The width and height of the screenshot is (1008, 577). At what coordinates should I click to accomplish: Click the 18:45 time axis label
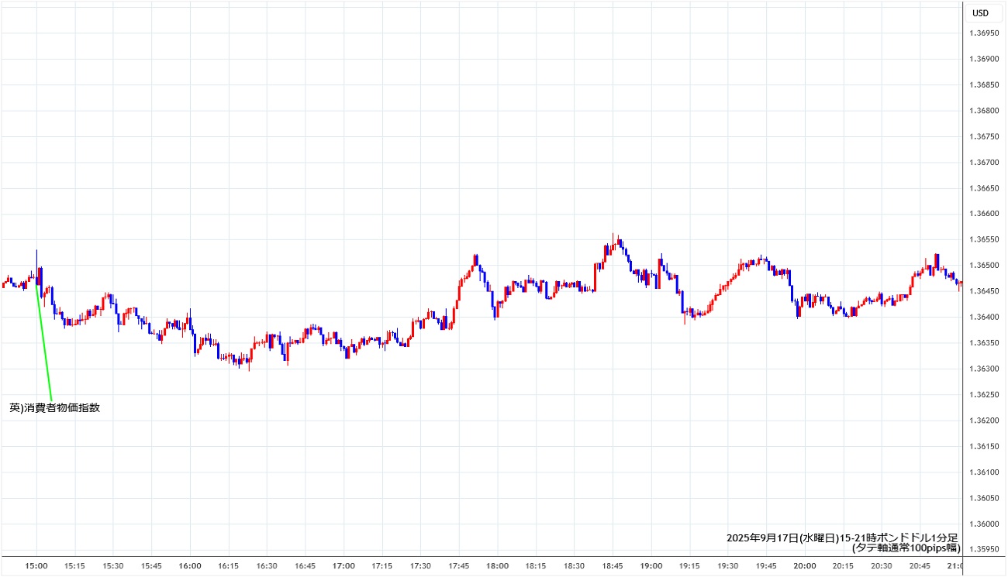[612, 566]
